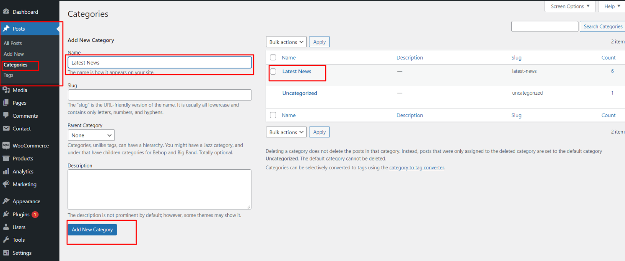Image resolution: width=625 pixels, height=261 pixels.
Task: Go to All Posts submenu item
Action: (13, 43)
